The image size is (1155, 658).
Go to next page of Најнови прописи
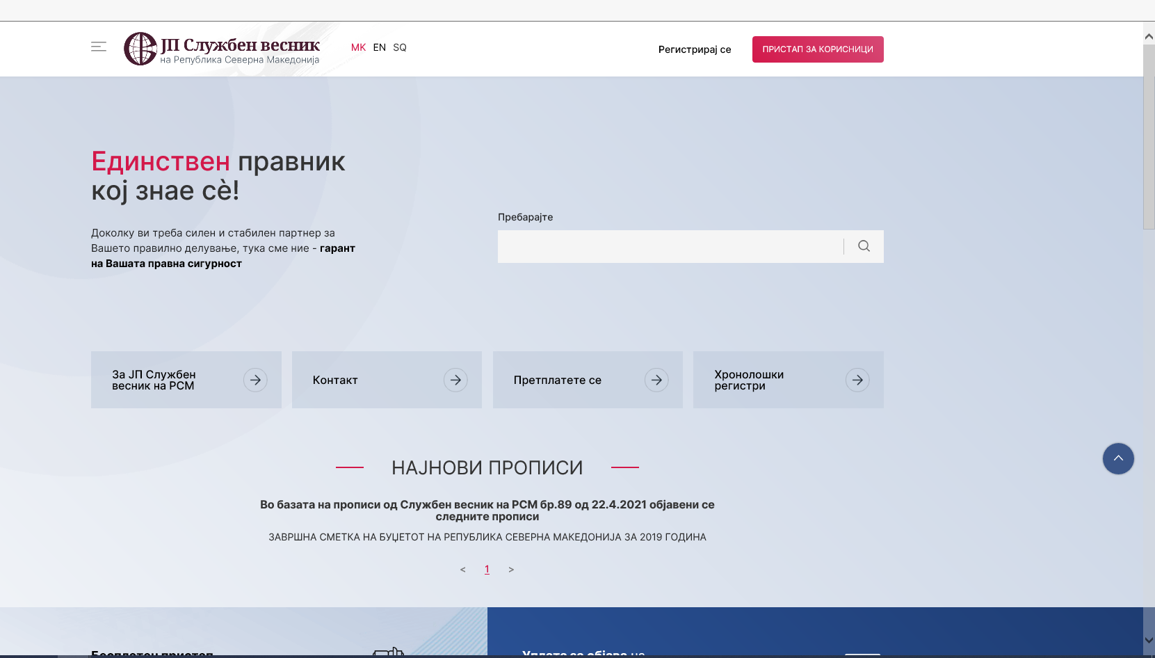click(x=511, y=570)
